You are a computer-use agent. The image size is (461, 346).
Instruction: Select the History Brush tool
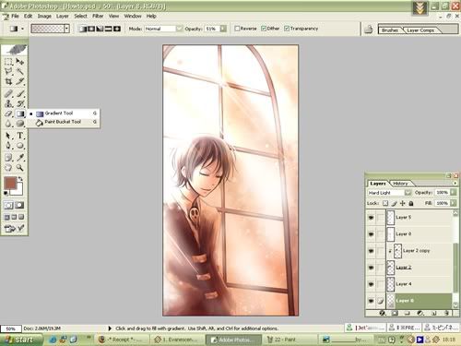(x=20, y=103)
